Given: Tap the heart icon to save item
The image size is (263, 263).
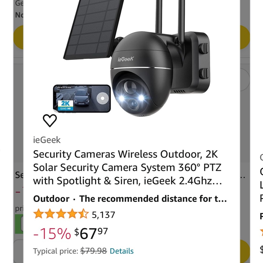Looking at the screenshot, I should tap(50, 121).
